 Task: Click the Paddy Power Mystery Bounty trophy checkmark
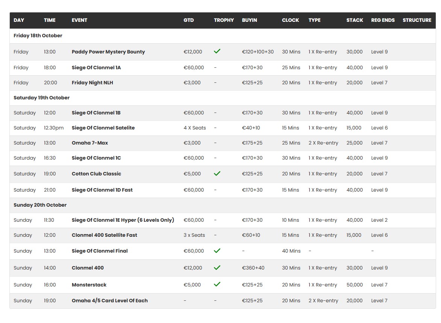click(217, 51)
